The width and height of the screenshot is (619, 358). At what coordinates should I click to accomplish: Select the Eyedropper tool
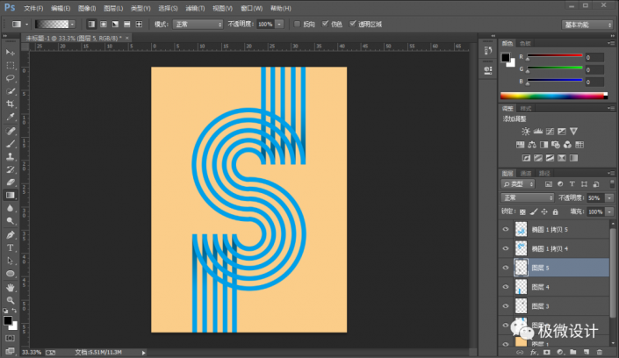pyautogui.click(x=11, y=117)
